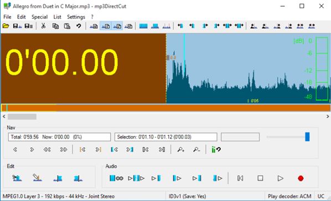
Task: Click the Undo arrow icon in toolbar
Action: (x=79, y=26)
